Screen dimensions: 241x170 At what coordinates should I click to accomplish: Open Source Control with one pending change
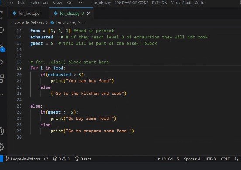point(2,49)
